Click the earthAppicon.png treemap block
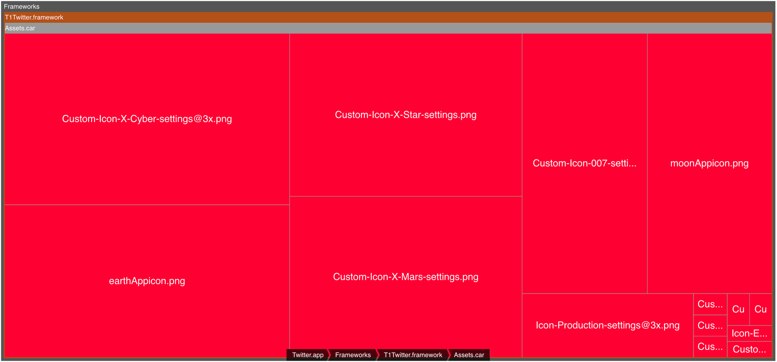777x362 pixels. click(x=147, y=281)
